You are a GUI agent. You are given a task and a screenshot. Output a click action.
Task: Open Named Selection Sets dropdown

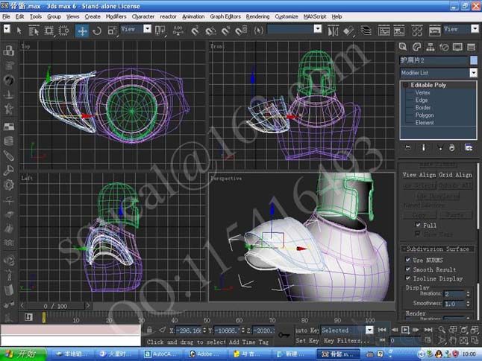coord(318,29)
